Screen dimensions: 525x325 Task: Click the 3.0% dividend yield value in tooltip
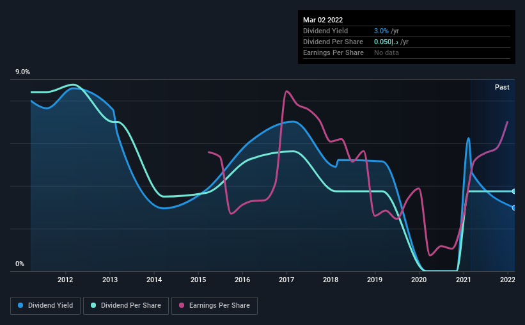point(381,31)
